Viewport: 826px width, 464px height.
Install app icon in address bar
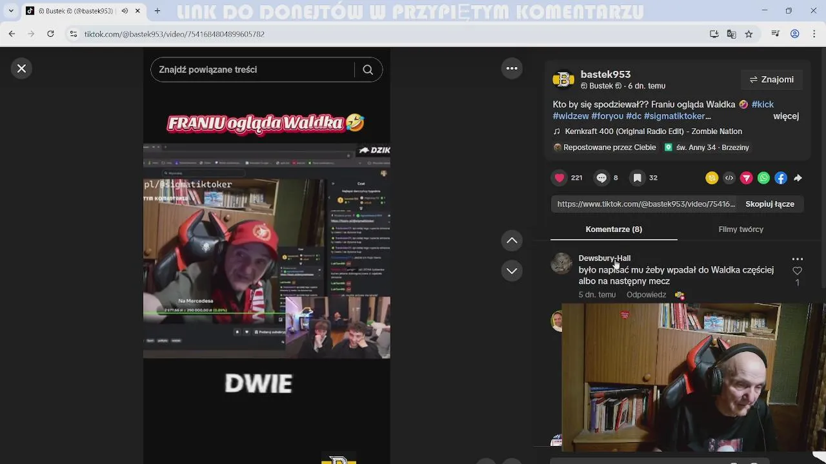click(x=714, y=34)
